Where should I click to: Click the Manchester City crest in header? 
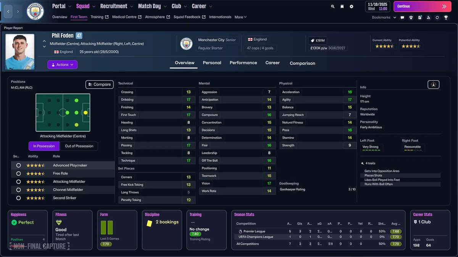[x=35, y=11]
